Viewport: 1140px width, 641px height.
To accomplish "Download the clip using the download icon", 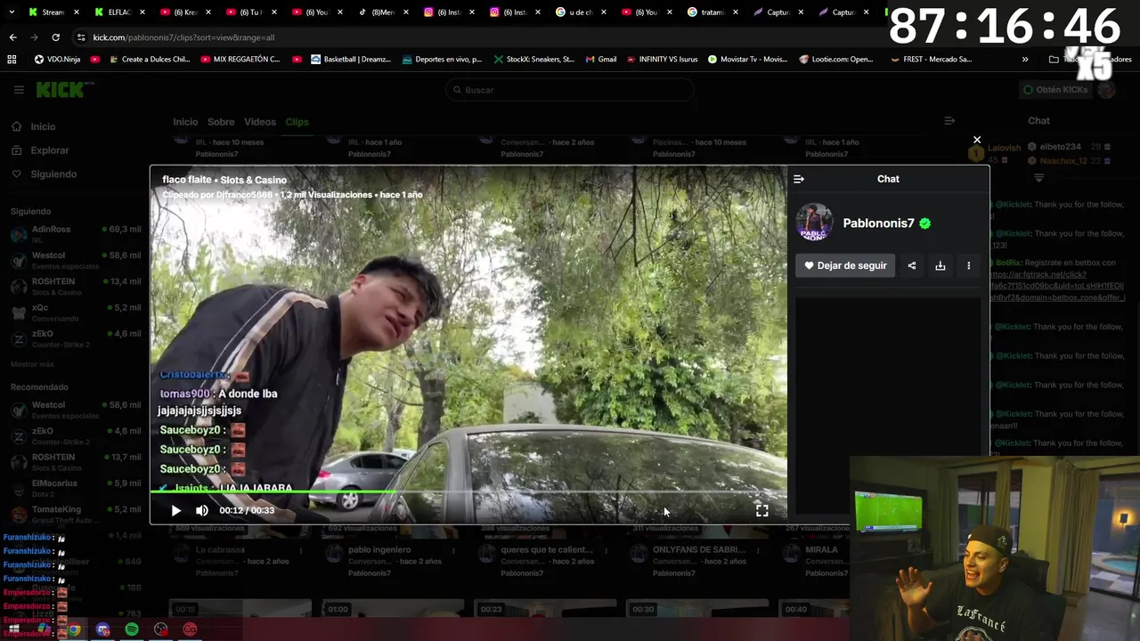I will click(940, 265).
